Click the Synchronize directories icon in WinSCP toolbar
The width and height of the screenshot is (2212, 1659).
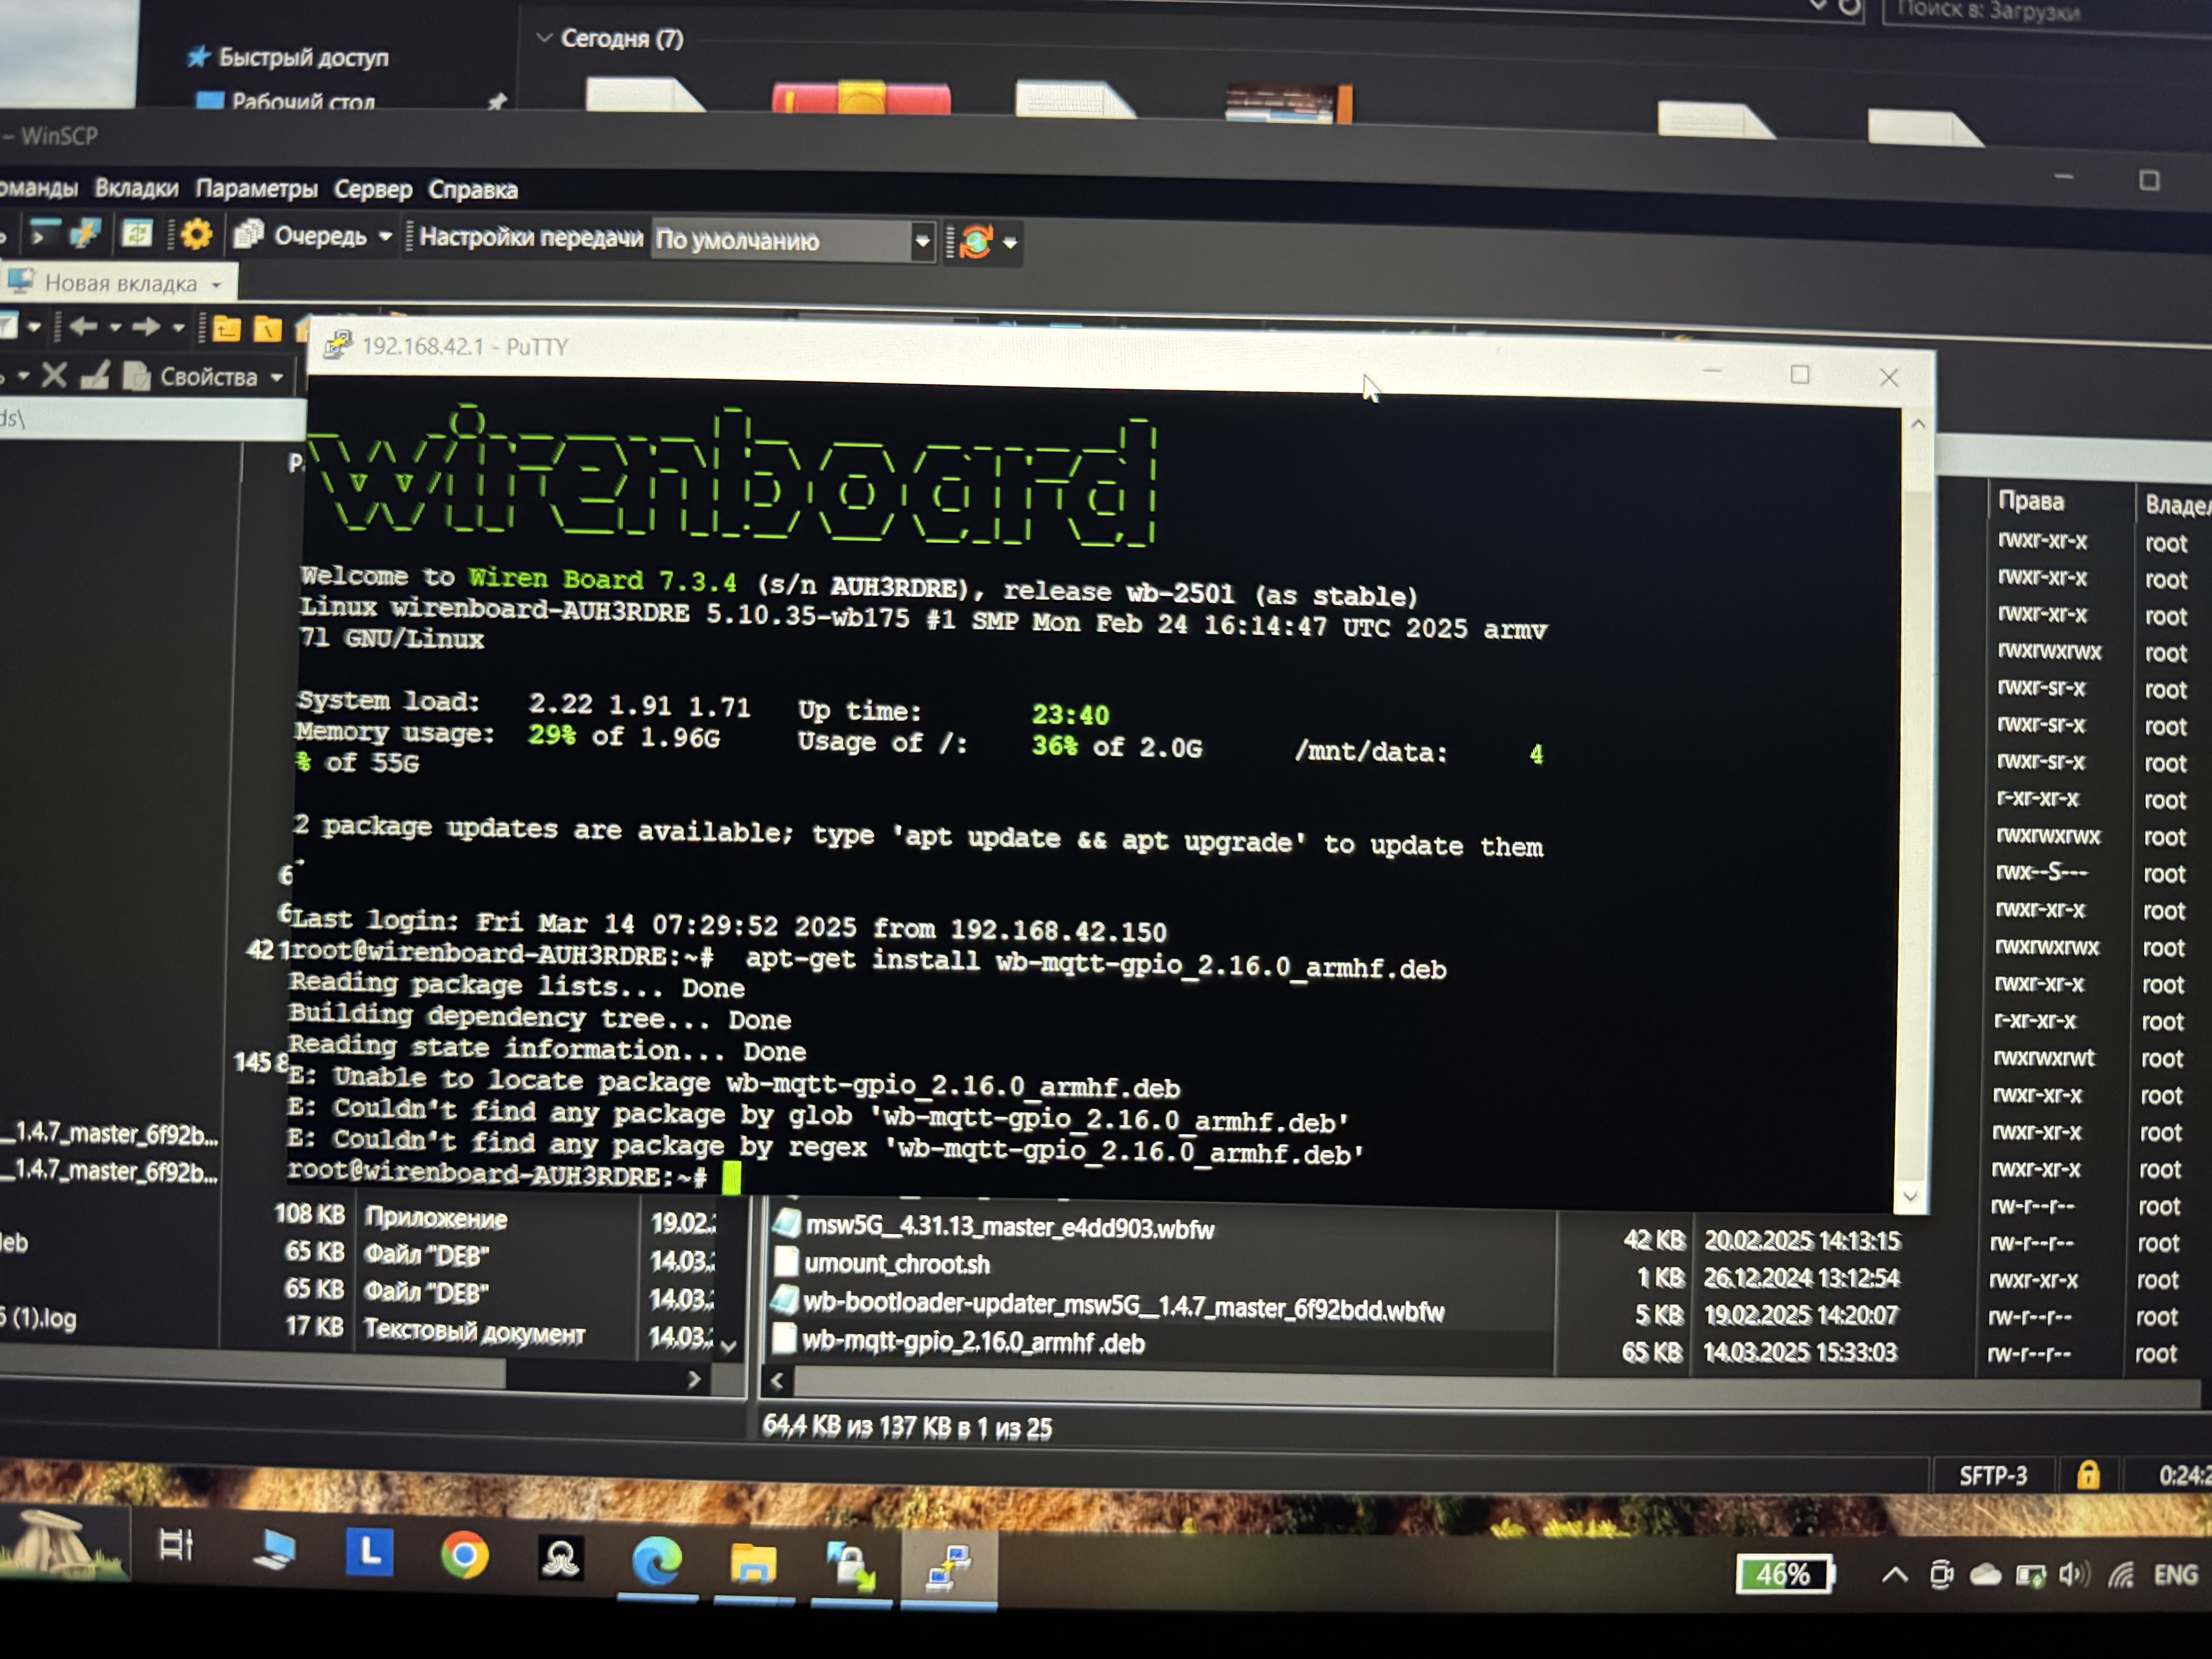[137, 234]
